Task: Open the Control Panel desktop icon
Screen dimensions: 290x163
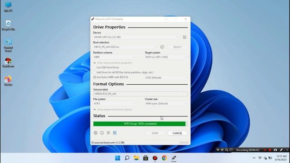Action: (x=8, y=46)
